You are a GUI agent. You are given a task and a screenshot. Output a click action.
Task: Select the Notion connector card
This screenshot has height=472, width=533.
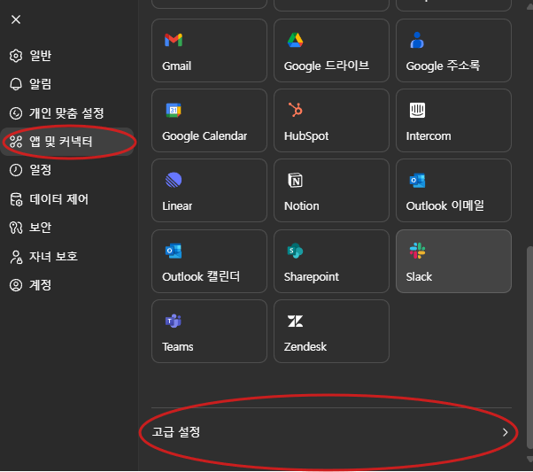point(331,190)
